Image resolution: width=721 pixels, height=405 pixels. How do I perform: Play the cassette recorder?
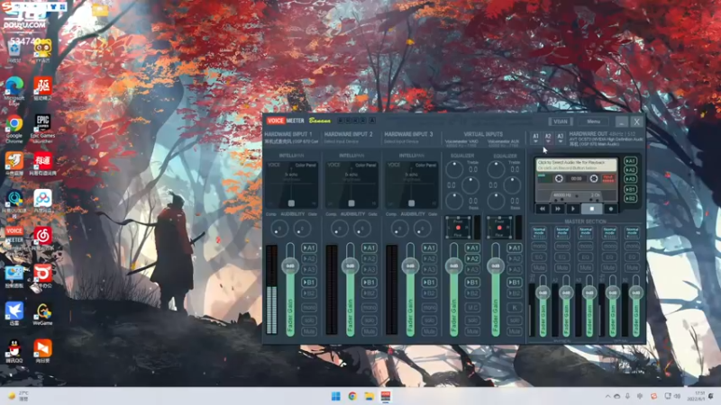tap(573, 209)
